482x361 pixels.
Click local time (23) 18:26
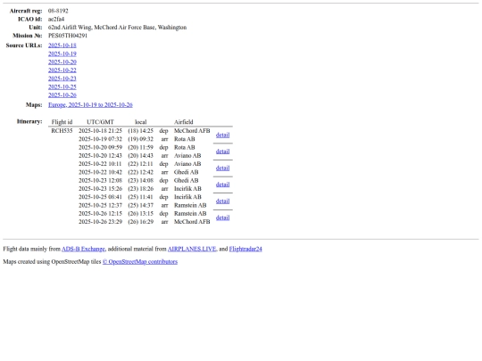tap(140, 189)
